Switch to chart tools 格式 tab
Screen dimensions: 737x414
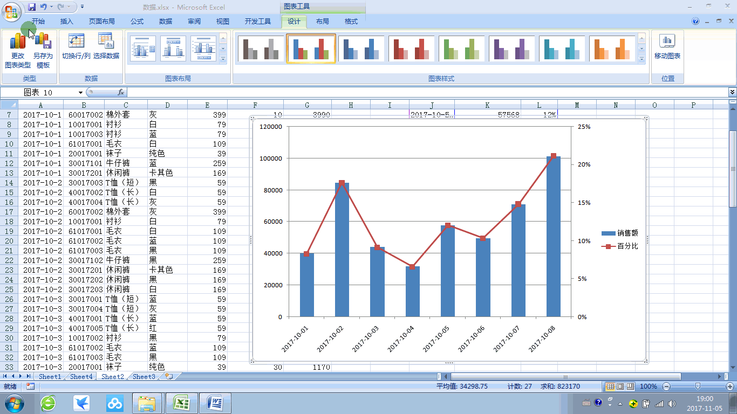(351, 22)
